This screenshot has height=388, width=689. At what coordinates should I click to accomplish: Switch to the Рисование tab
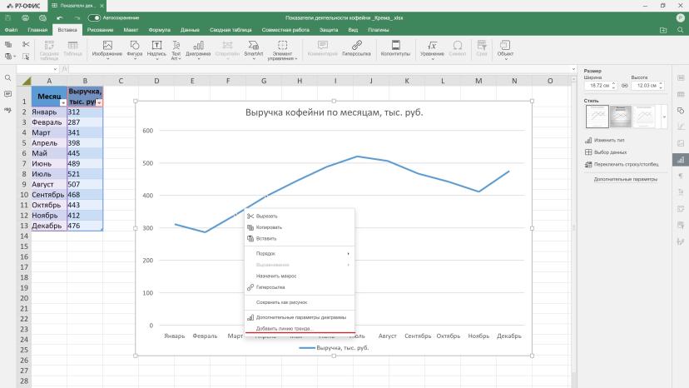(100, 30)
